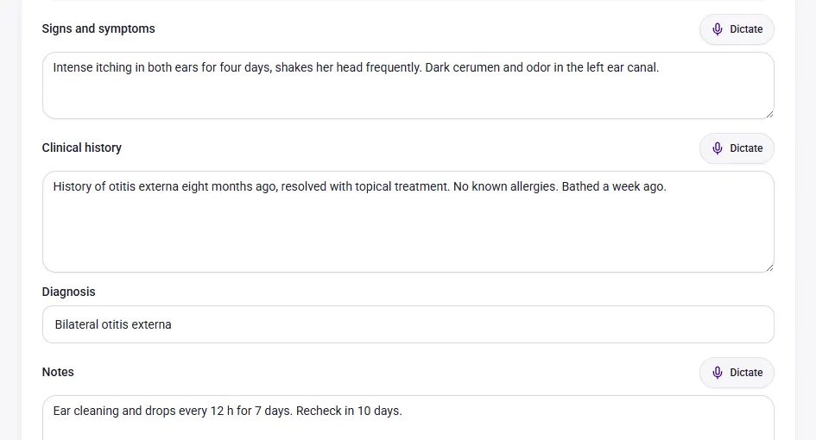Viewport: 816px width, 440px height.
Task: Select the Clinical history heading label
Action: point(82,148)
